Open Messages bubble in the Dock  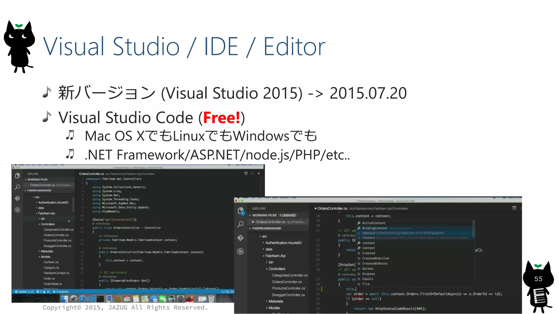coord(154,299)
